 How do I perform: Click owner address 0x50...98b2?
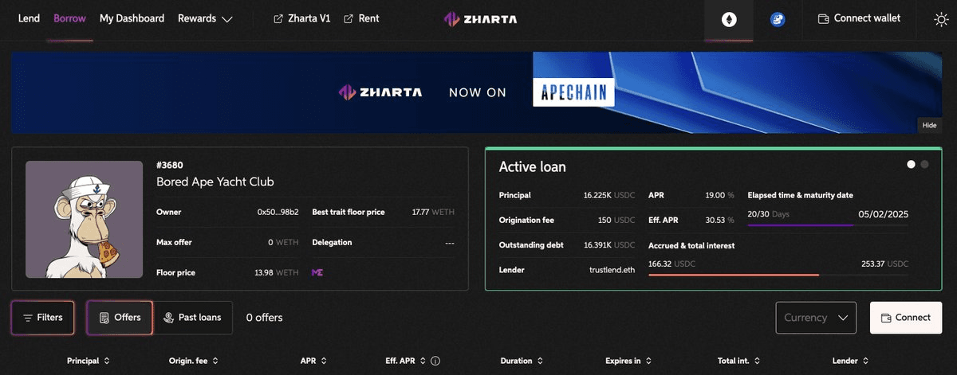278,213
